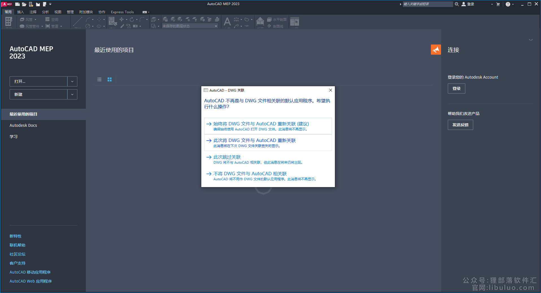This screenshot has width=541, height=293.
Task: Switch to the 分析 ribbon tab
Action: 45,12
